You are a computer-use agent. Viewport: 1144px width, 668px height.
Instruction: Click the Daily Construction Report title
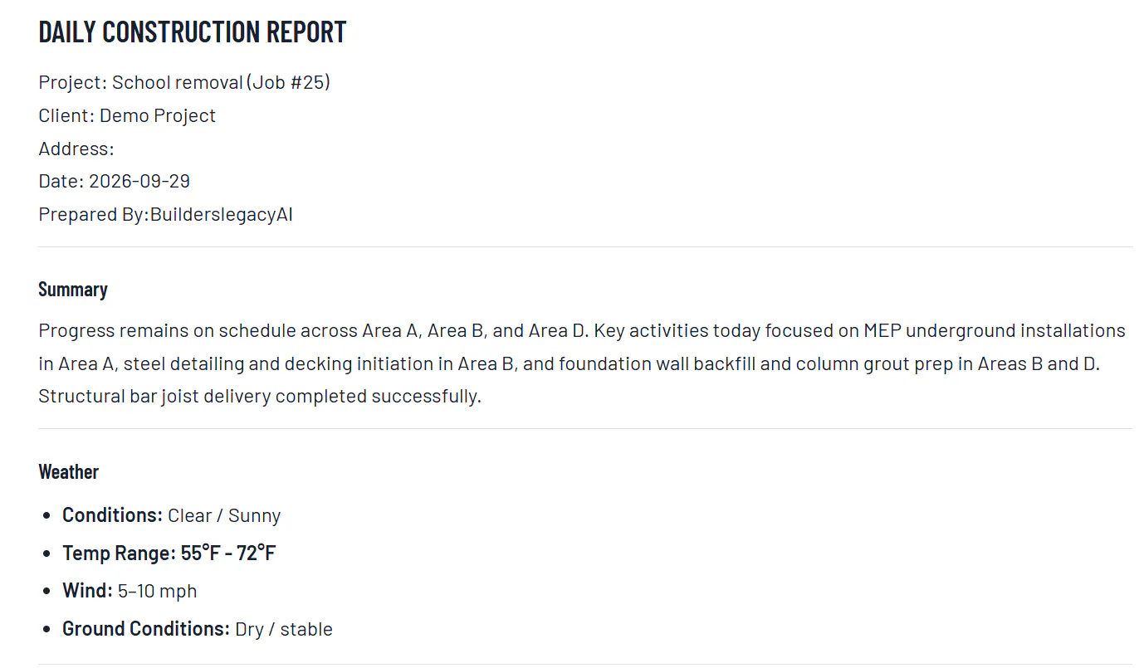[193, 32]
